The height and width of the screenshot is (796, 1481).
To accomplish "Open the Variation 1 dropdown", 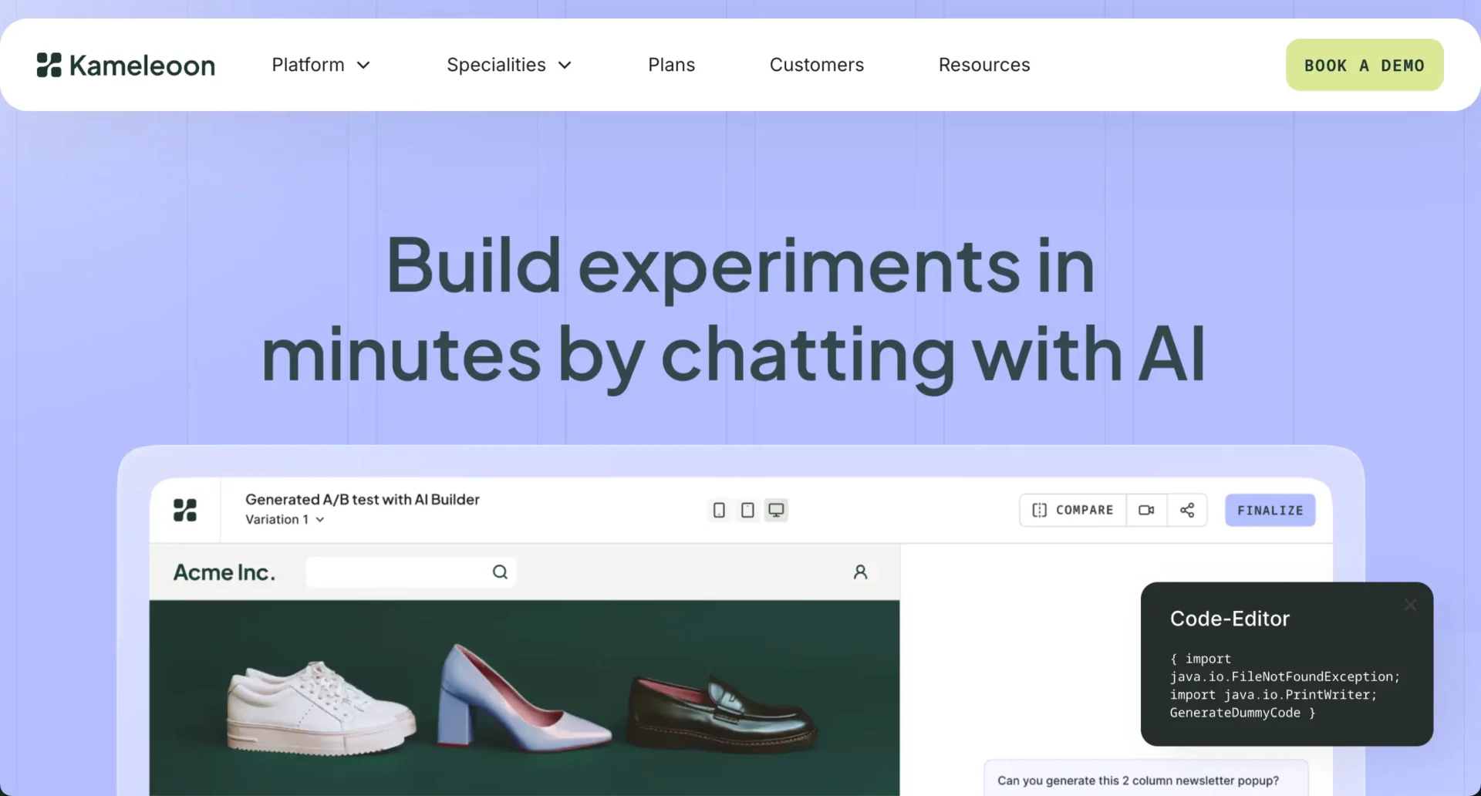I will 285,520.
